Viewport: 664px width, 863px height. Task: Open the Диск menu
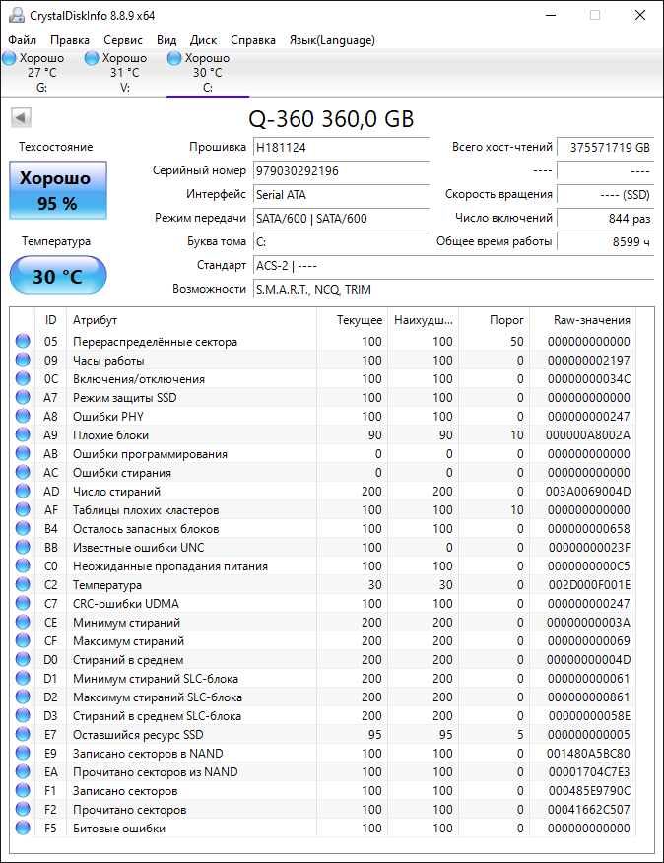pos(204,40)
